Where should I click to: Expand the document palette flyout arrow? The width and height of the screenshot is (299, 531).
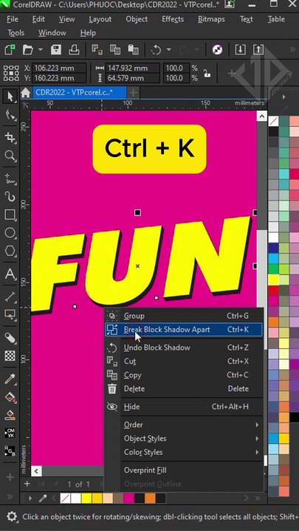pos(30,498)
